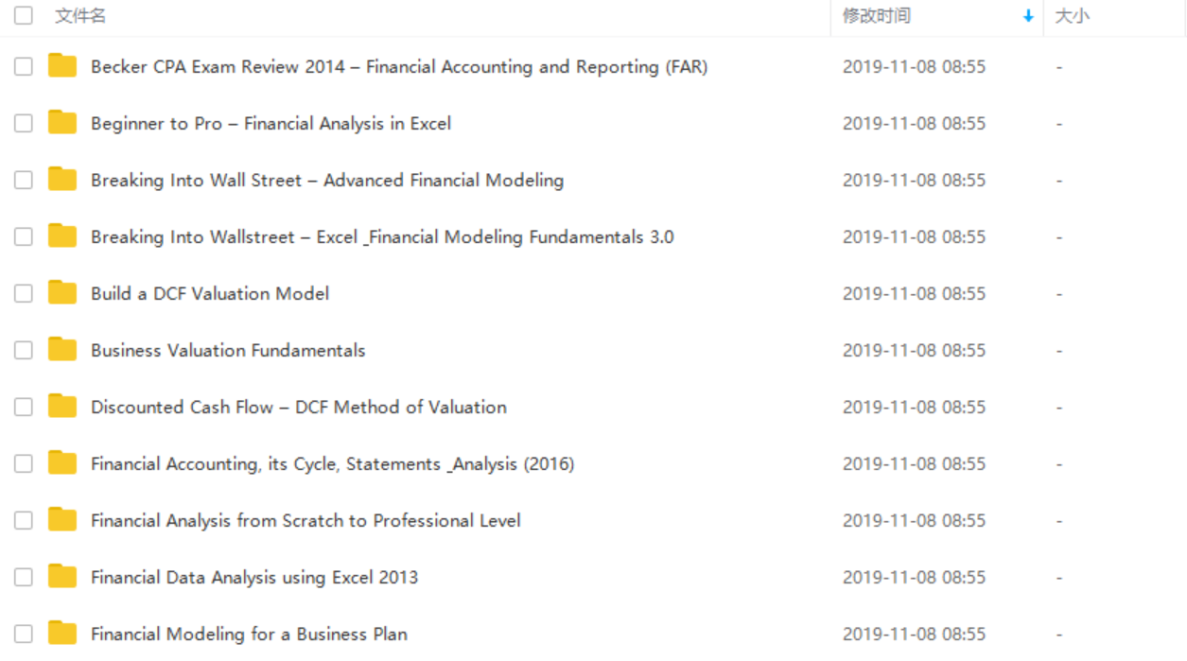
Task: Open Beginner to Pro Financial Analysis in Excel
Action: pyautogui.click(x=271, y=123)
